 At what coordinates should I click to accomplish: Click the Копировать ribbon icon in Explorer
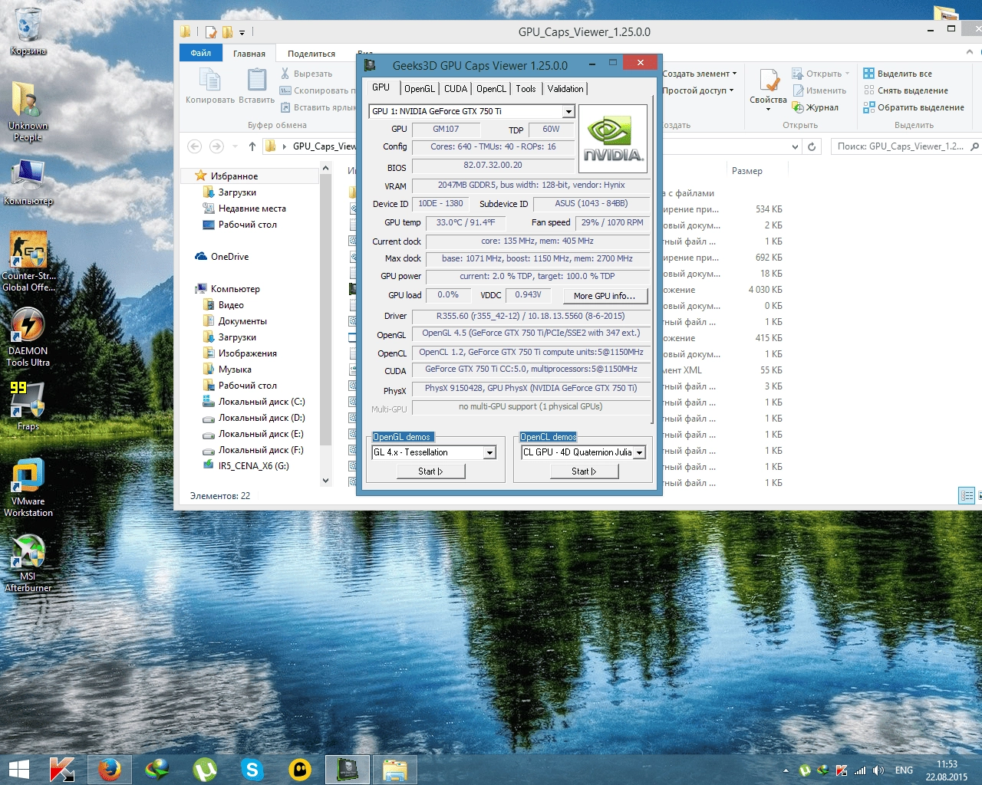pos(209,86)
